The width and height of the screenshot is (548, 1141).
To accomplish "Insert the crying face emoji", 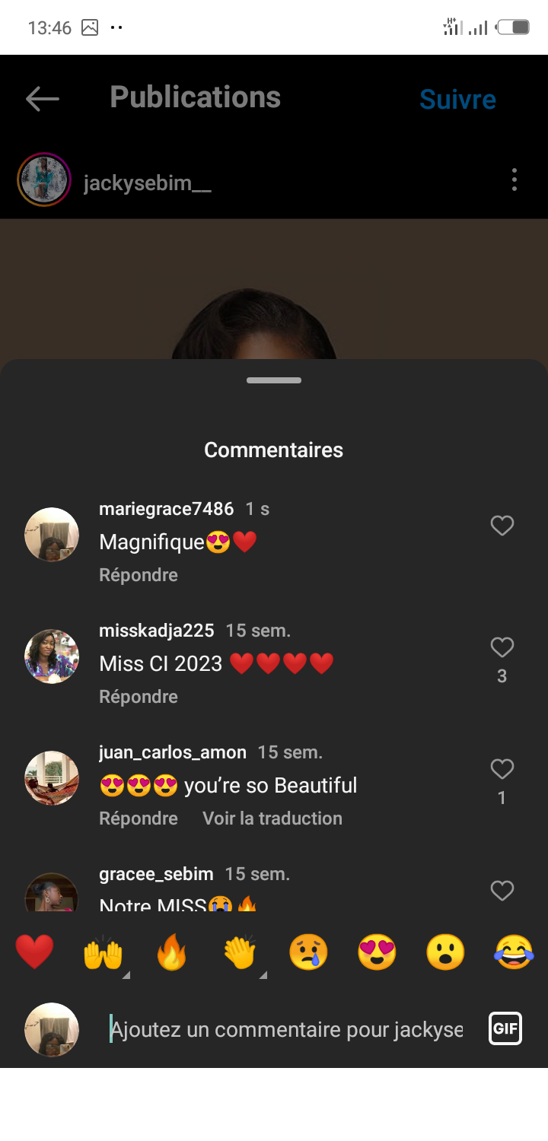I will pyautogui.click(x=308, y=952).
